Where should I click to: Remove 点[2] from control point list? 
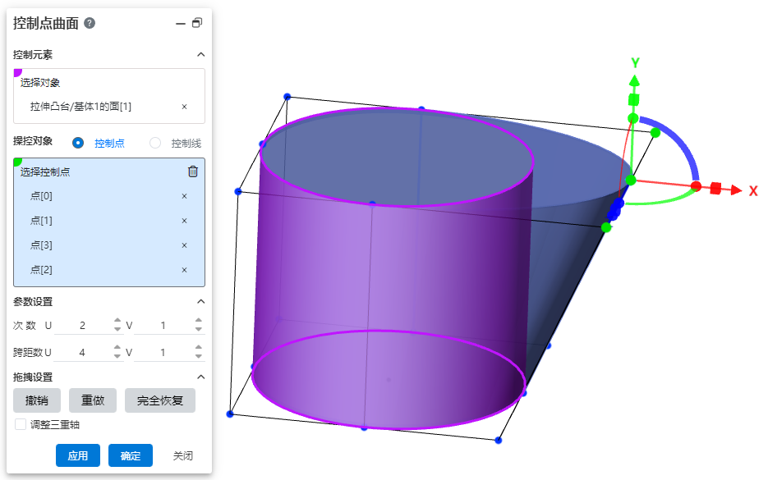click(x=184, y=270)
